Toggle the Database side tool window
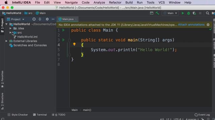215x120 pixels. point(214,26)
